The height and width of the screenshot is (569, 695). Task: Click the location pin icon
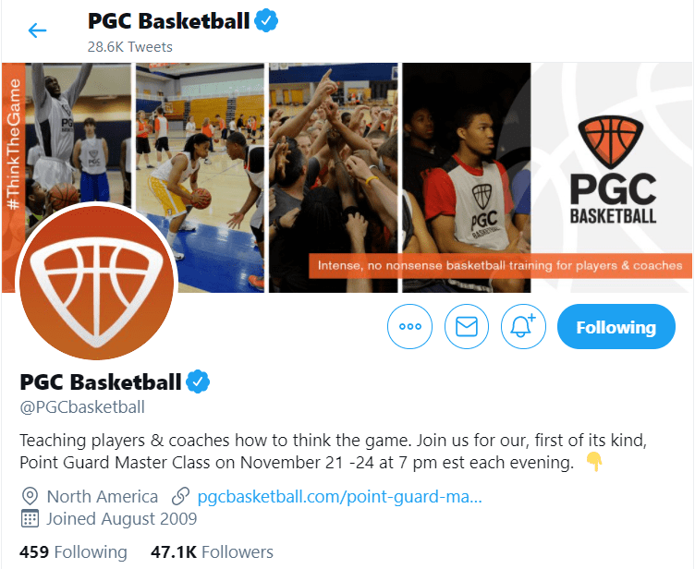coord(30,496)
